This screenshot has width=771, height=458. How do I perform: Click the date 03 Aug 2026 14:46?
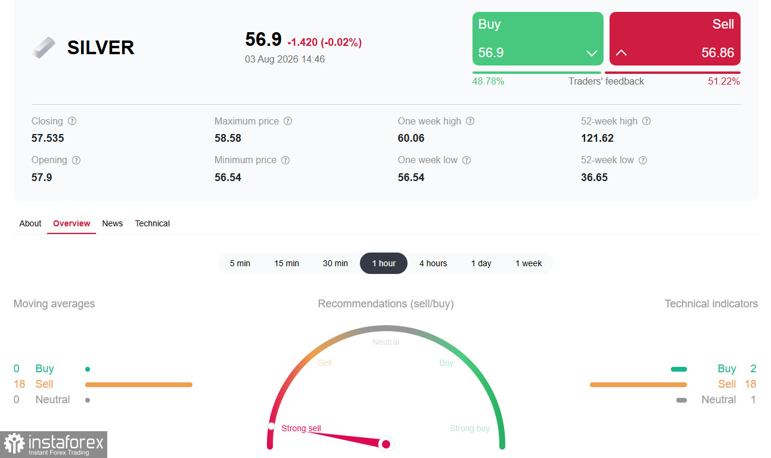(285, 60)
